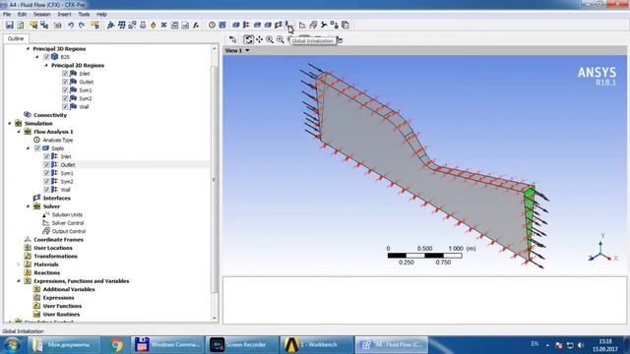
Task: Click the Output Control toolbar icon
Action: click(x=313, y=25)
